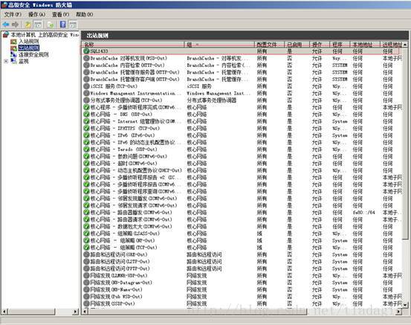
Task: Sort by the 操作 column header
Action: (320, 45)
